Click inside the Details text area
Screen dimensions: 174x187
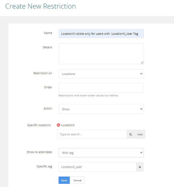coord(101,54)
